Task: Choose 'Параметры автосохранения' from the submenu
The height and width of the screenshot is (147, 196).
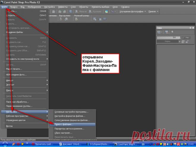Action: pos(69,129)
